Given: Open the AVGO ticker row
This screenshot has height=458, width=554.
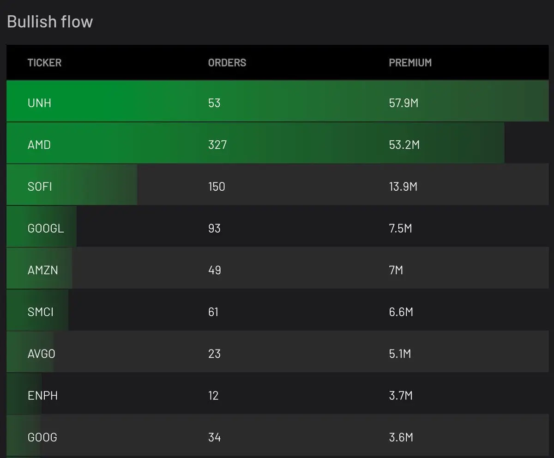Looking at the screenshot, I should click(277, 352).
